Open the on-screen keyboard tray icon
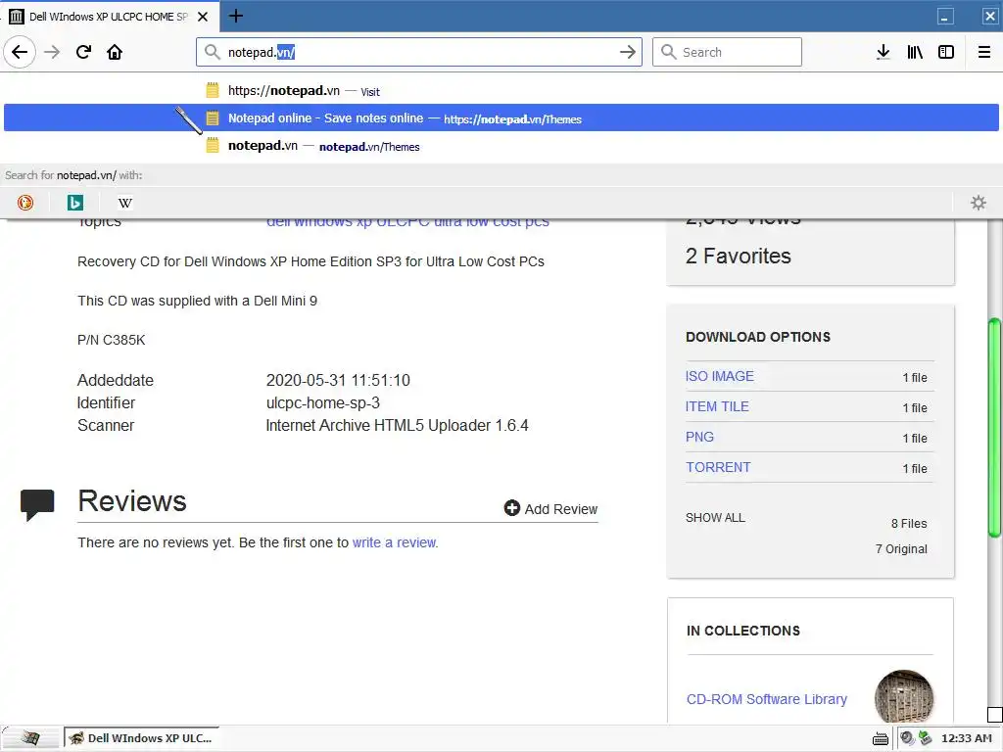This screenshot has height=752, width=1003. pos(881,738)
